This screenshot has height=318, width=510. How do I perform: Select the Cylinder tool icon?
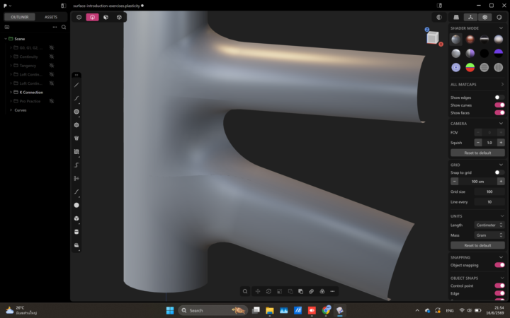(76, 232)
